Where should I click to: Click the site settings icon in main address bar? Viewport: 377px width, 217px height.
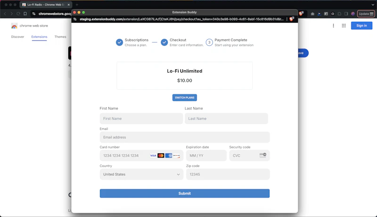(x=34, y=14)
